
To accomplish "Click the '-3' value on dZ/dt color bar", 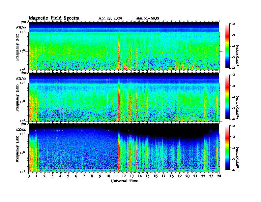I will [233, 137].
